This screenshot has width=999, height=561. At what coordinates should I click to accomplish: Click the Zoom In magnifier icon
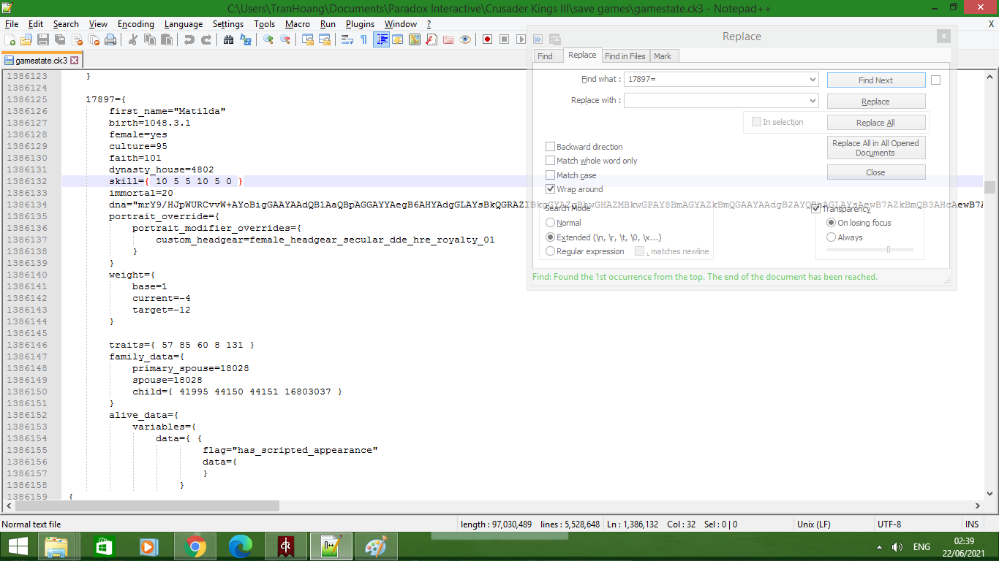click(268, 39)
